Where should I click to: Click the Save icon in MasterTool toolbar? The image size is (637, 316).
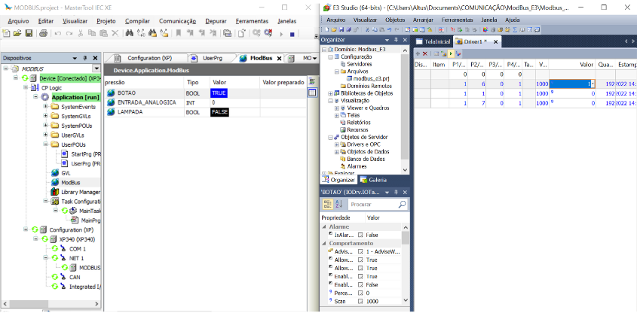pos(29,33)
